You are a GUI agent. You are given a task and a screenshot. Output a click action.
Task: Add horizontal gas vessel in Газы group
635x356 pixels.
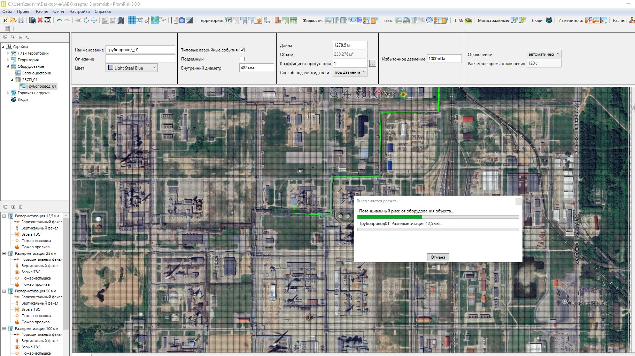click(x=399, y=20)
